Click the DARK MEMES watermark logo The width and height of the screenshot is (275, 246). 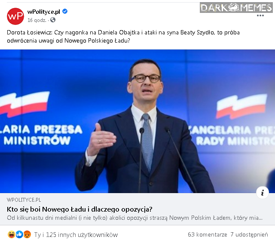236,8
